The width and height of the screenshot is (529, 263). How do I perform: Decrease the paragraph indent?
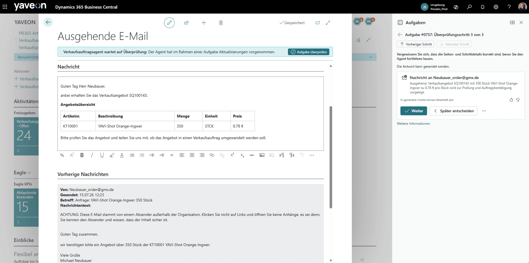[x=152, y=155]
